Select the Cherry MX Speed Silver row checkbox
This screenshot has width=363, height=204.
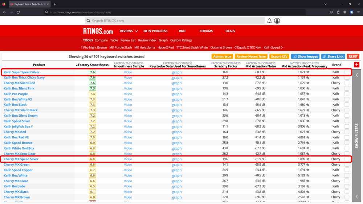tap(347, 159)
